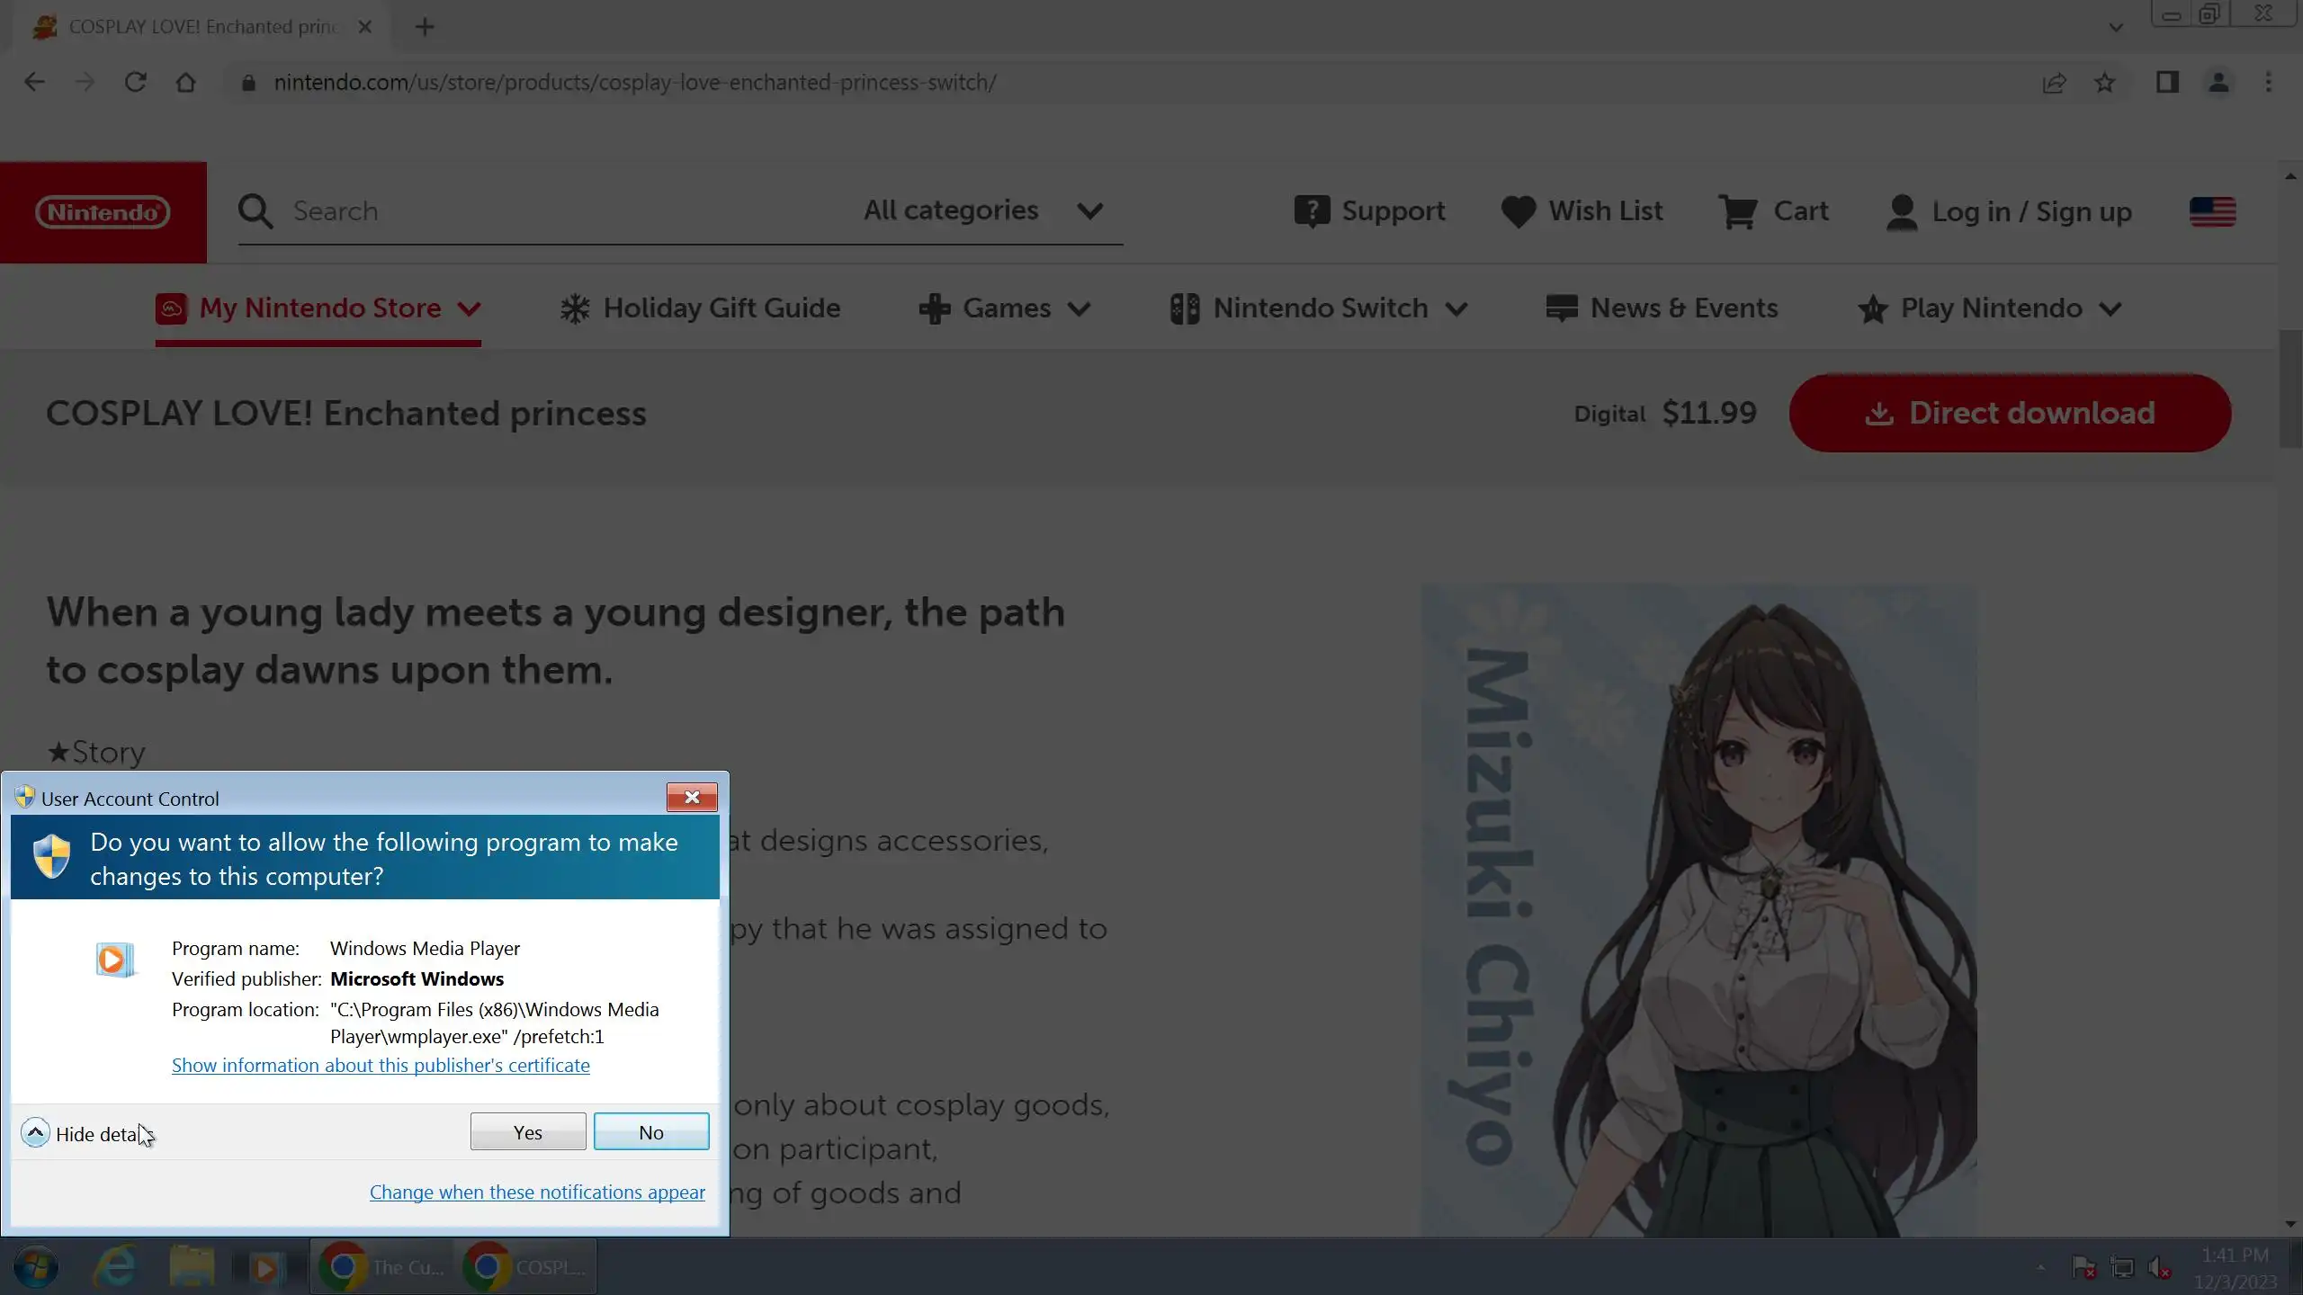2303x1295 pixels.
Task: Reload the page in Chrome
Action: 135,83
